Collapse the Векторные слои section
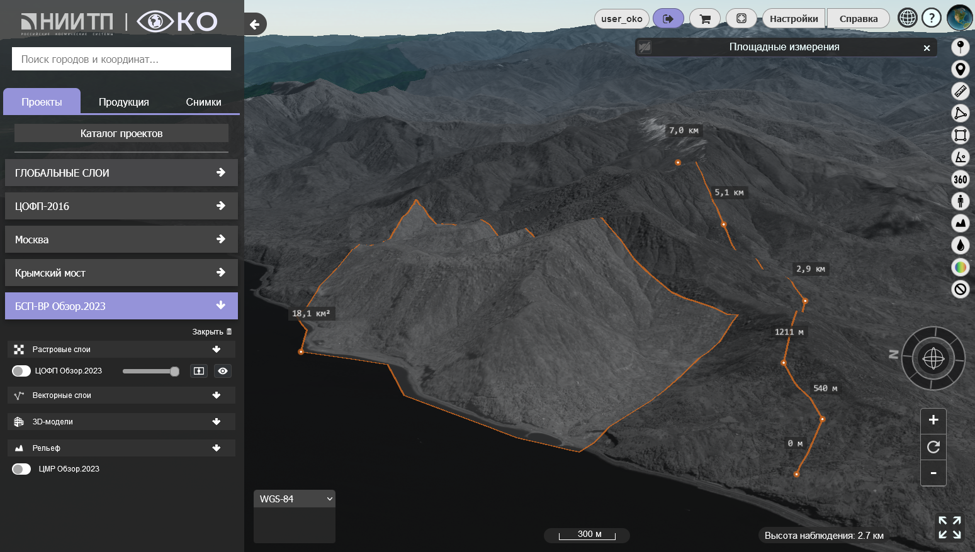Screen dimensions: 975x552 click(217, 395)
